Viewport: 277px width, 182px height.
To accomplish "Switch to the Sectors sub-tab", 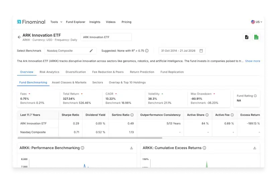I will [x=97, y=82].
